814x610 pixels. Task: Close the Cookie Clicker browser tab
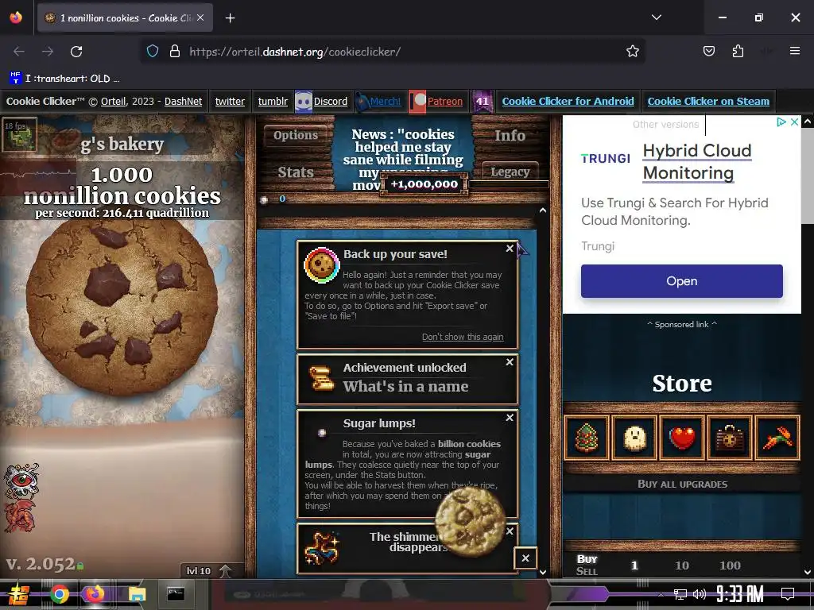point(200,17)
